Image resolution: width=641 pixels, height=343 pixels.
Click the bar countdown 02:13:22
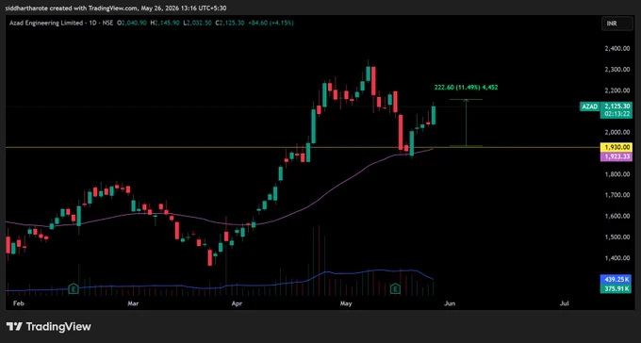(616, 114)
